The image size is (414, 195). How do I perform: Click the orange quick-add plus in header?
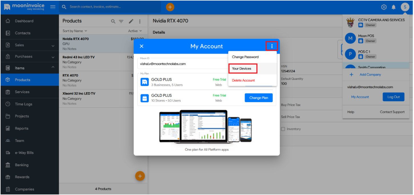[170, 7]
